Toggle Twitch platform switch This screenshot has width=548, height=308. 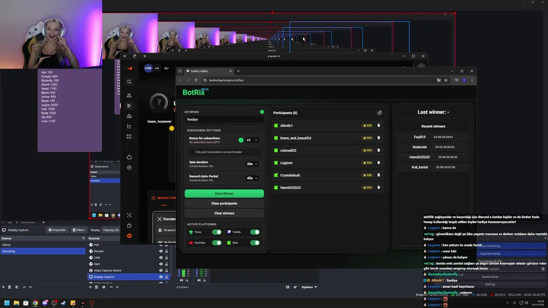pos(255,232)
